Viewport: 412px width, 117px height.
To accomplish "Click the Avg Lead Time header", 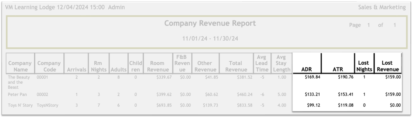I will coord(262,63).
